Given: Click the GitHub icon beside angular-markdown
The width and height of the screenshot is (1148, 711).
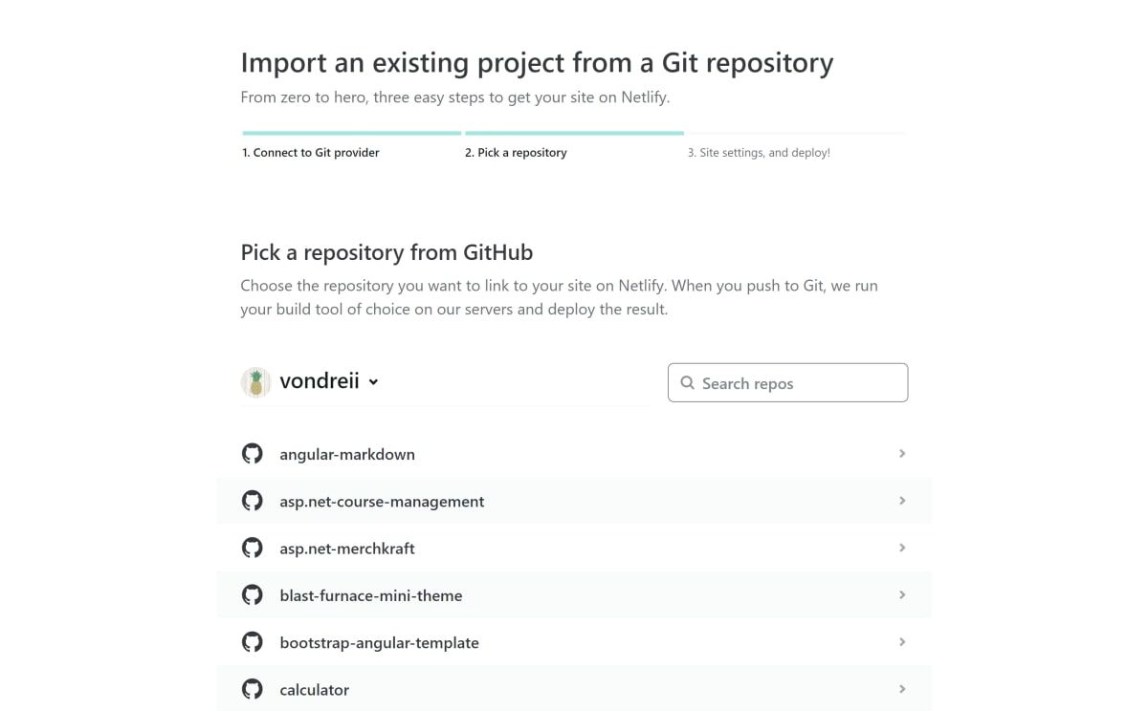Looking at the screenshot, I should (253, 453).
